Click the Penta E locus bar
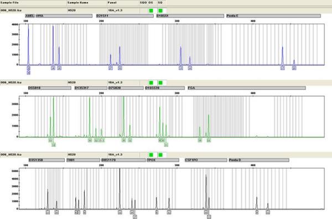 pos(273,16)
